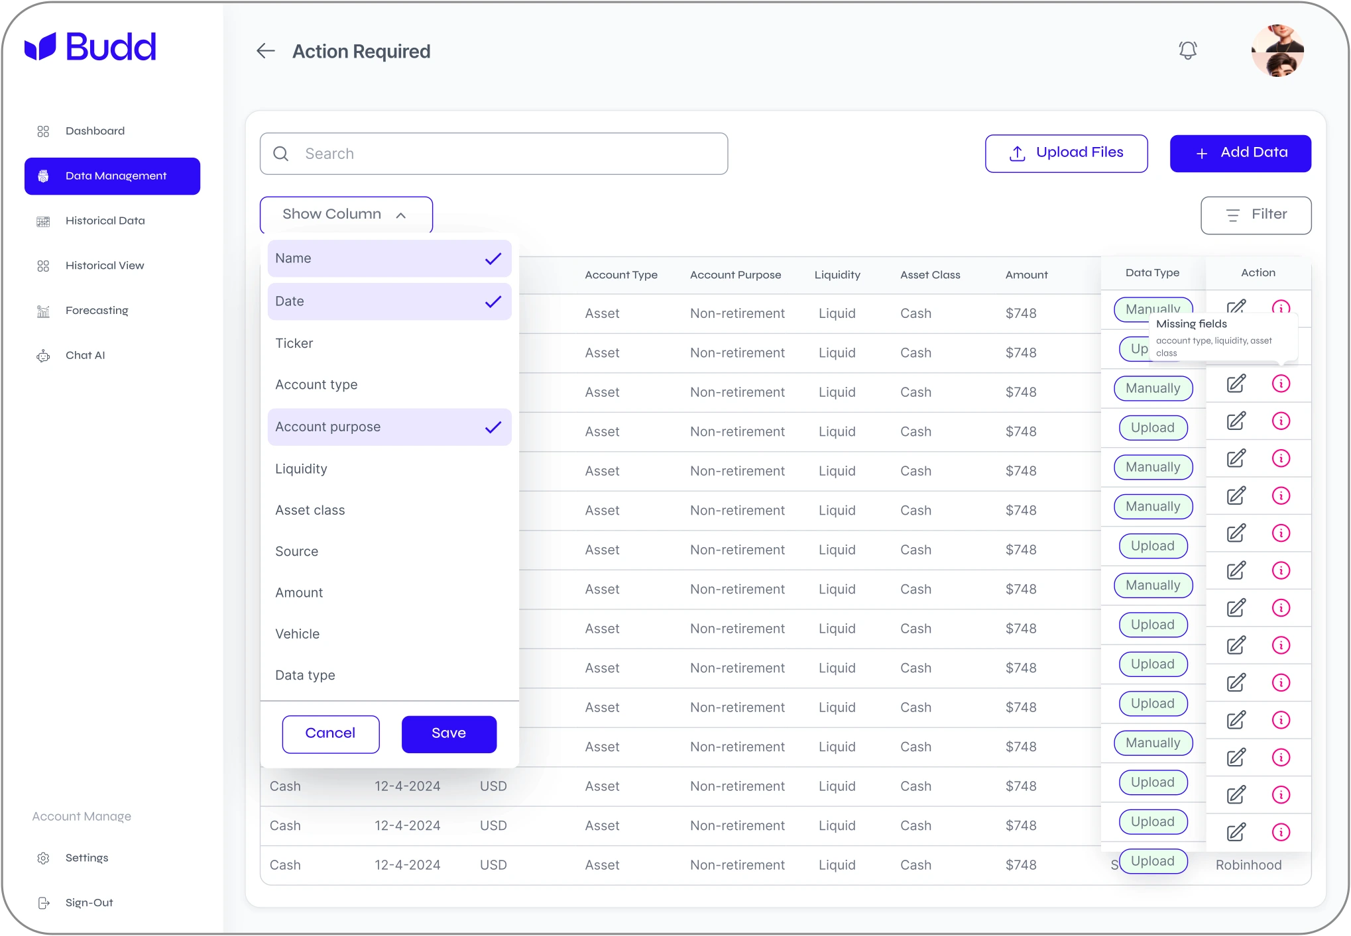
Task: Save the column selection
Action: point(449,733)
